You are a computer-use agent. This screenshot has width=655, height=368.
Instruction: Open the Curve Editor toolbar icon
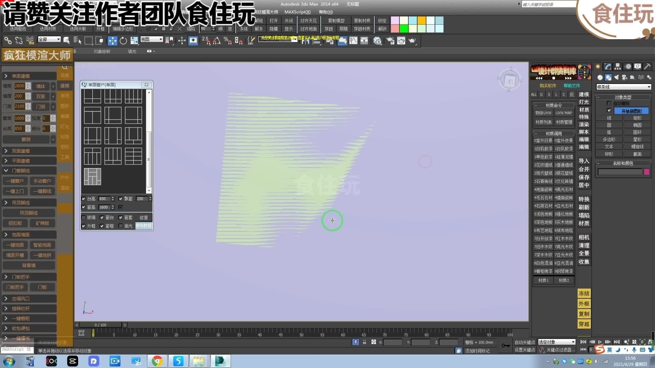pos(353,41)
